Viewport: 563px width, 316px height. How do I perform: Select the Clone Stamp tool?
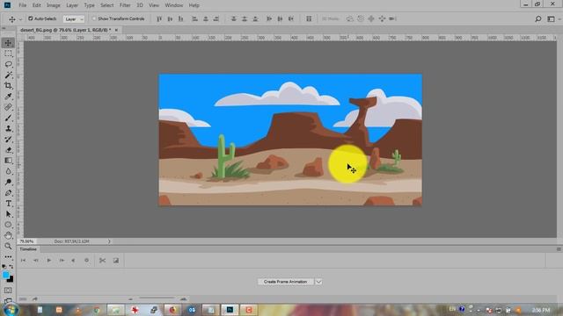tap(8, 128)
